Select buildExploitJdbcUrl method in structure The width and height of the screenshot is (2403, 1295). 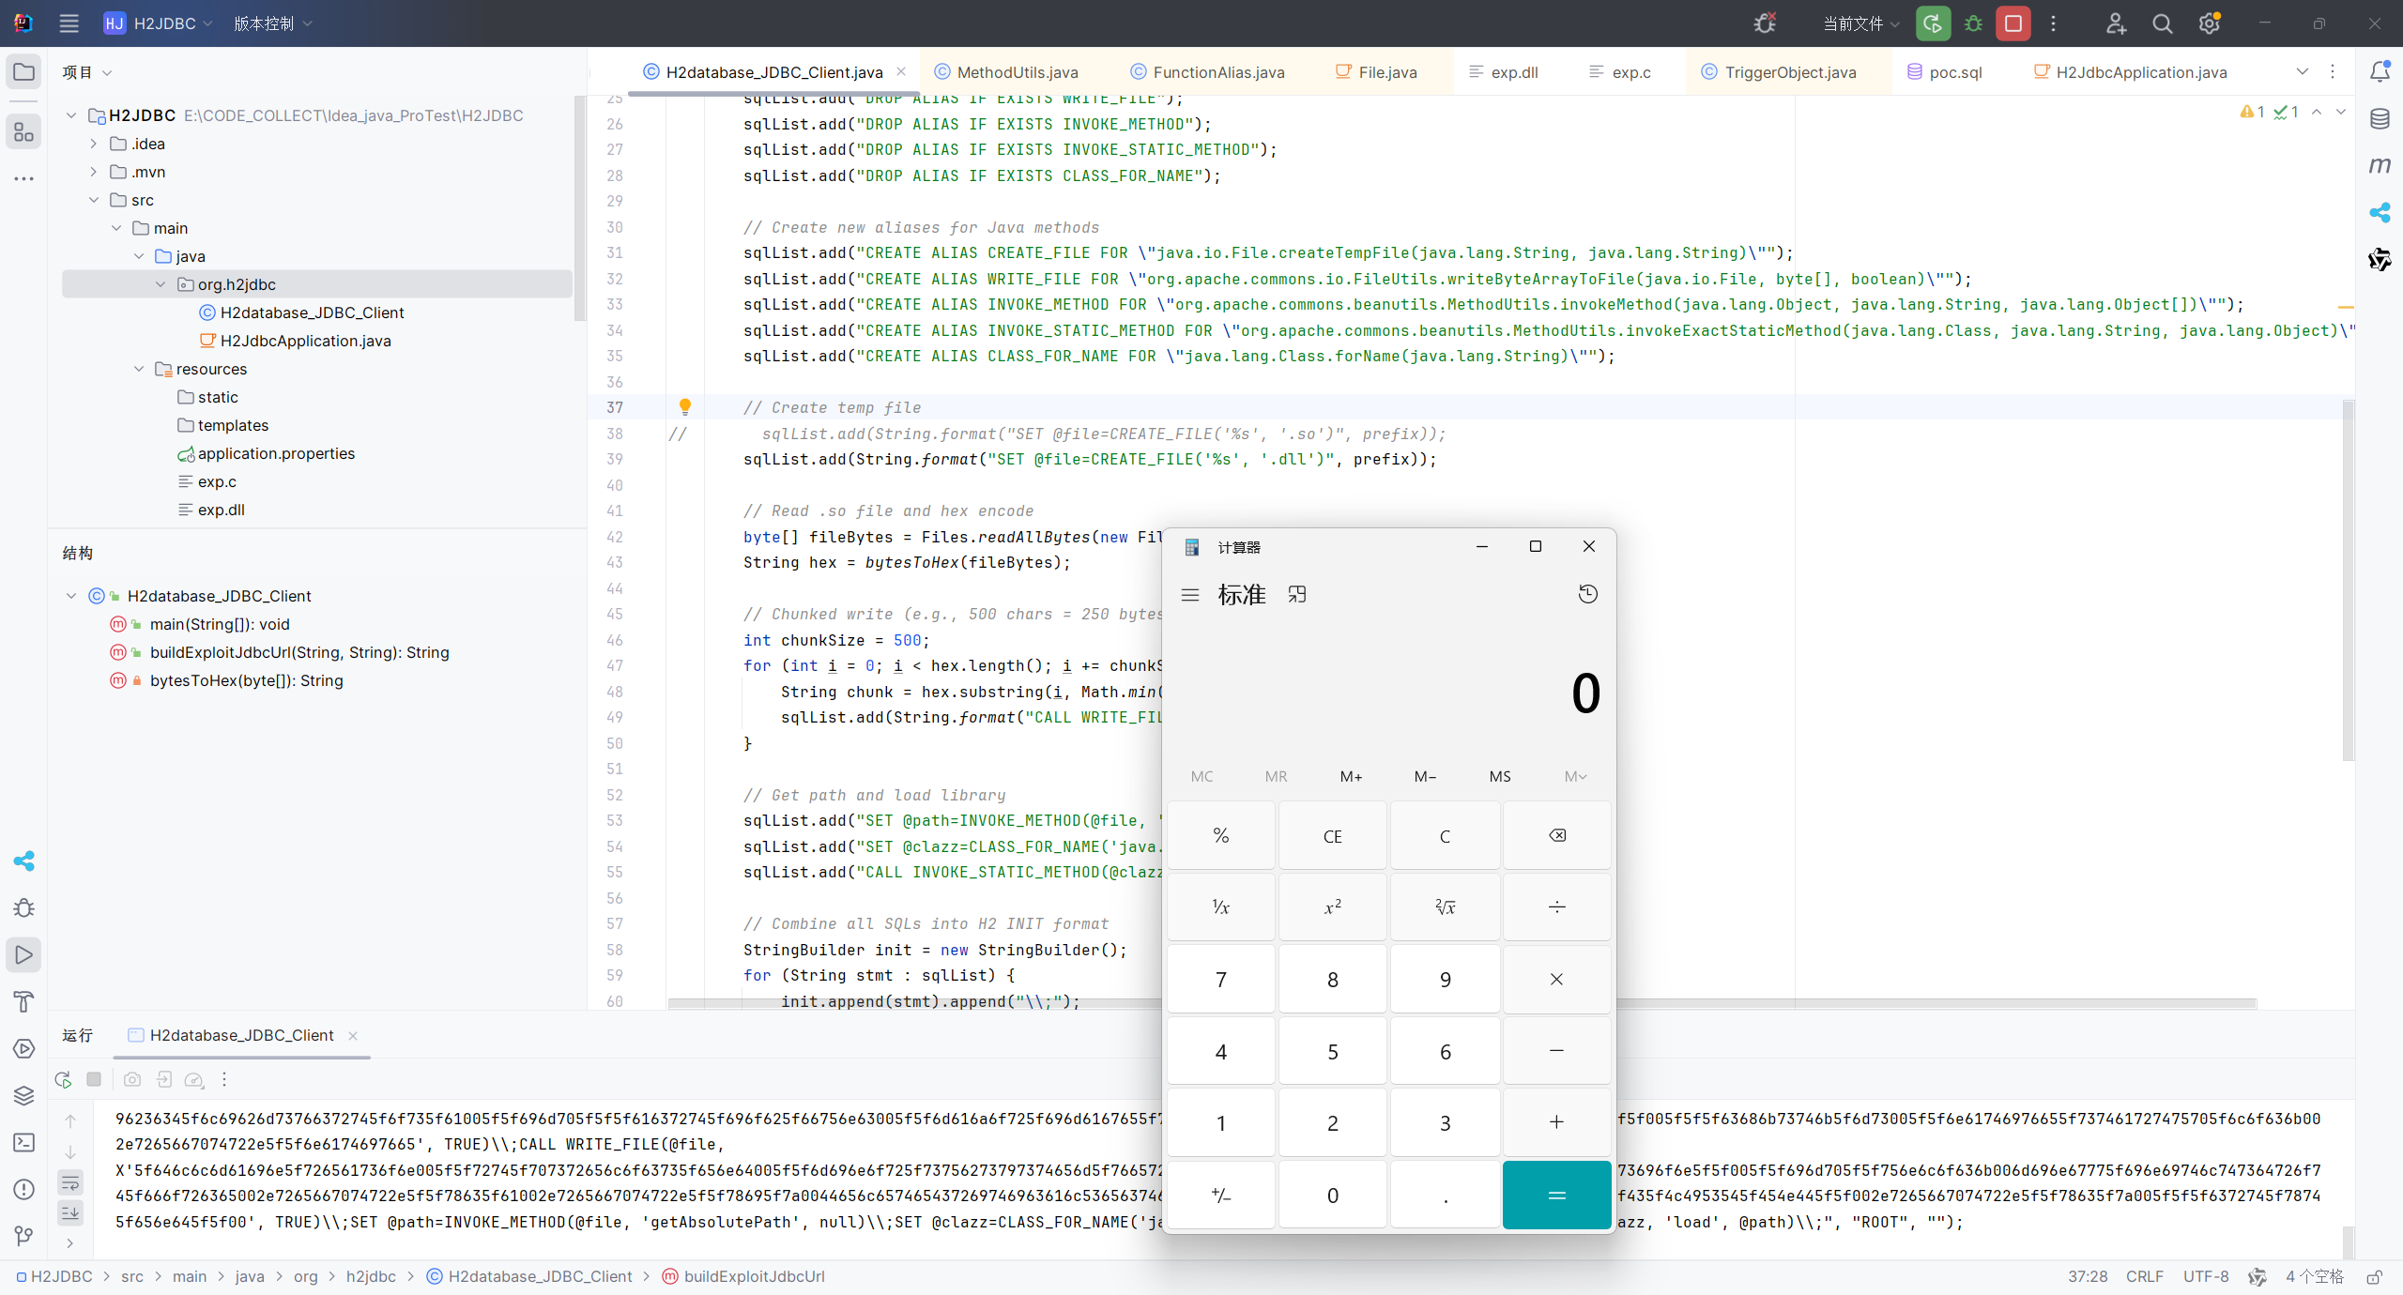(299, 652)
